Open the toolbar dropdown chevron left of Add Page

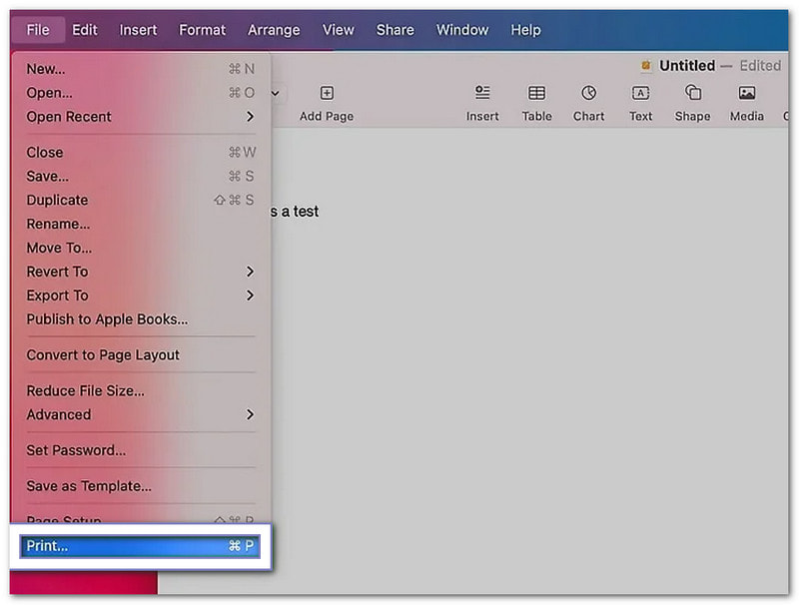276,93
